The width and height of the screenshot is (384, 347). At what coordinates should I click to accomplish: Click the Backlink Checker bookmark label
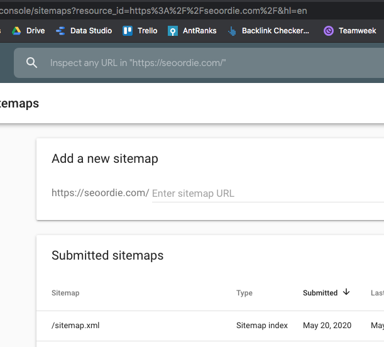[275, 31]
